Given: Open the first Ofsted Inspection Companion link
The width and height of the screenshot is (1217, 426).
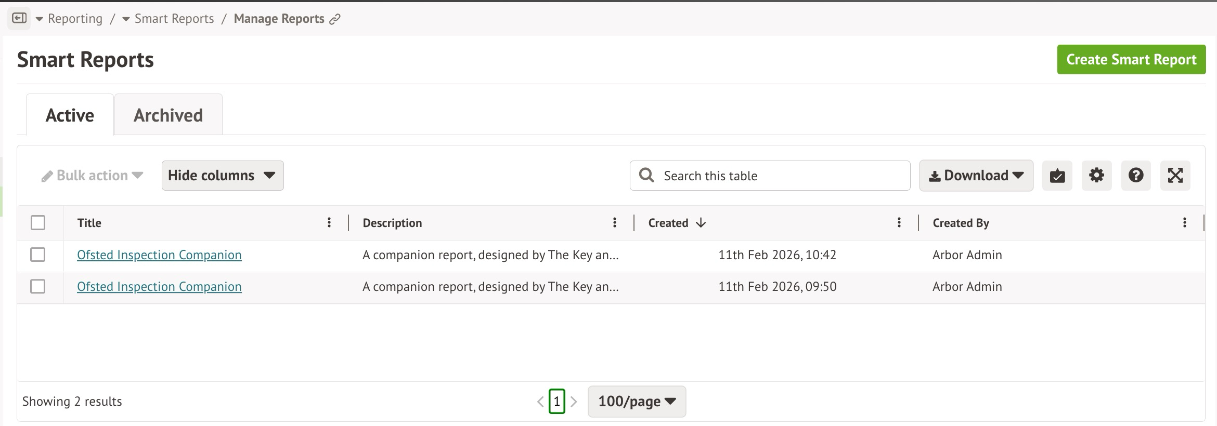Looking at the screenshot, I should [x=159, y=255].
